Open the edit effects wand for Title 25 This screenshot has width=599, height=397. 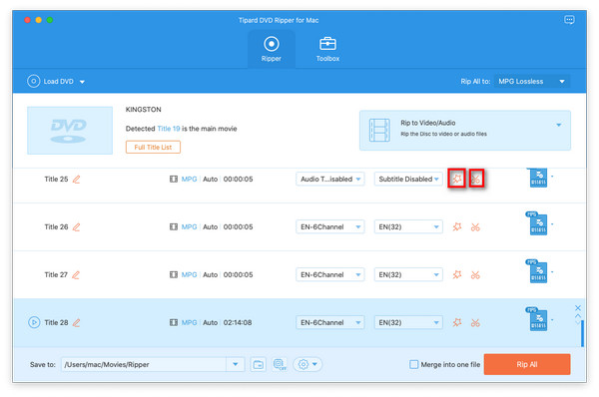(x=457, y=179)
